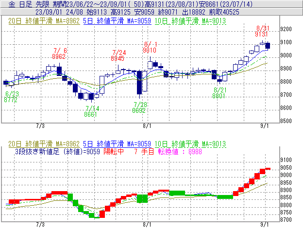
Task: Click the 7 手目 text
Action: tap(144, 151)
